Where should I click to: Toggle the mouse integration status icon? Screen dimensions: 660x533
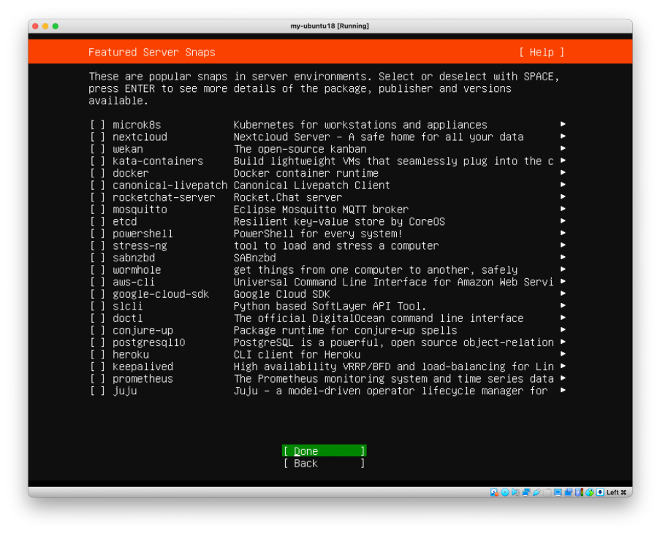(590, 492)
